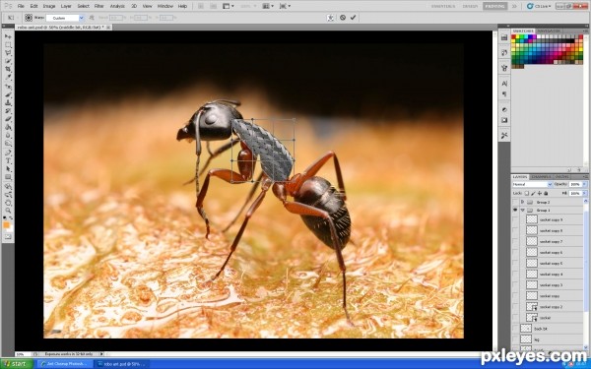Toggle lock transparent pixels

click(527, 193)
